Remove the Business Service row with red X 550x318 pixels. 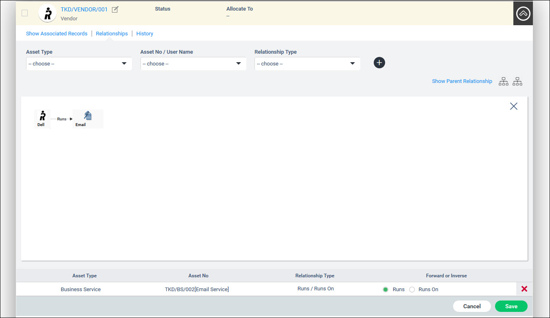coord(524,289)
